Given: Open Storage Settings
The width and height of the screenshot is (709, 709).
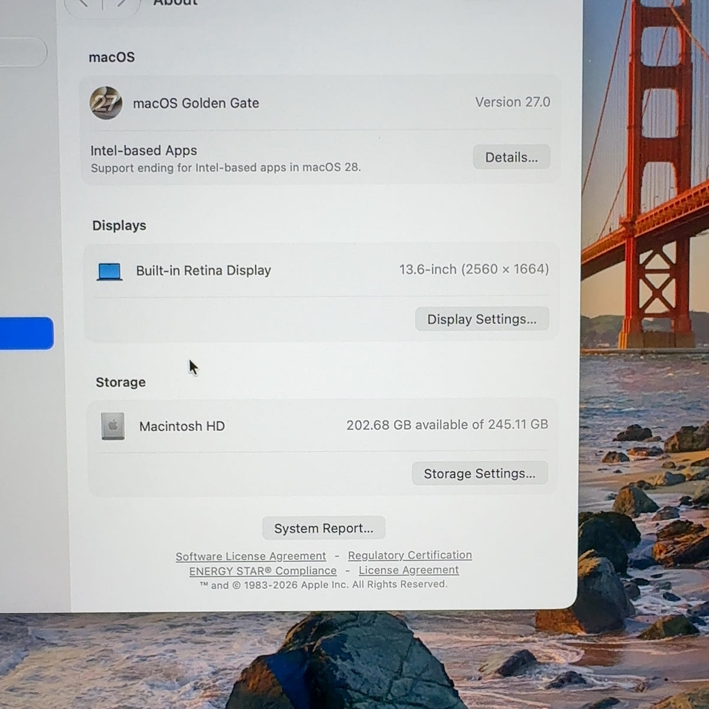Looking at the screenshot, I should coord(480,473).
